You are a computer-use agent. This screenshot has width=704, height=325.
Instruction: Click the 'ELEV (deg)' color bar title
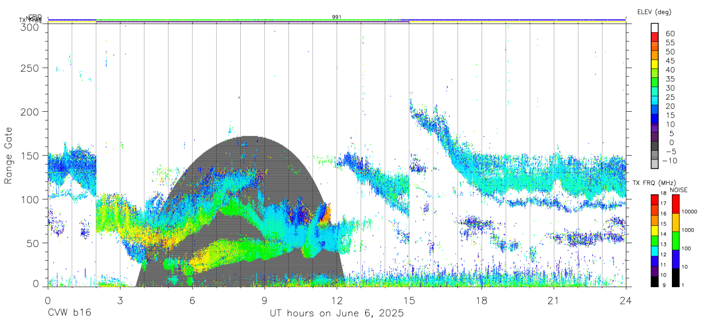tap(655, 11)
